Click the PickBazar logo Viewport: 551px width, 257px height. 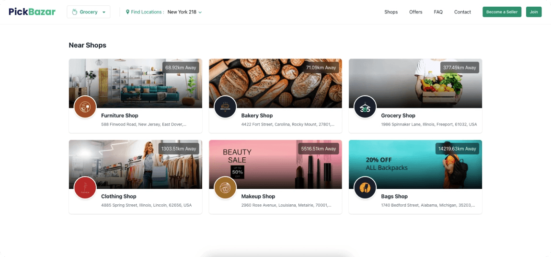[32, 12]
